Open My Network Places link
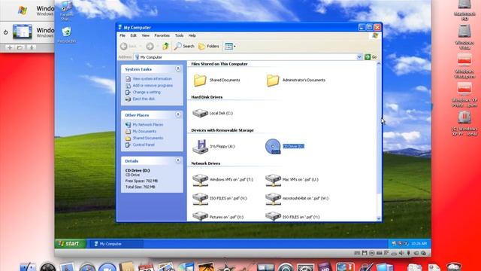Screen dimensions: 481x271 click(x=148, y=125)
